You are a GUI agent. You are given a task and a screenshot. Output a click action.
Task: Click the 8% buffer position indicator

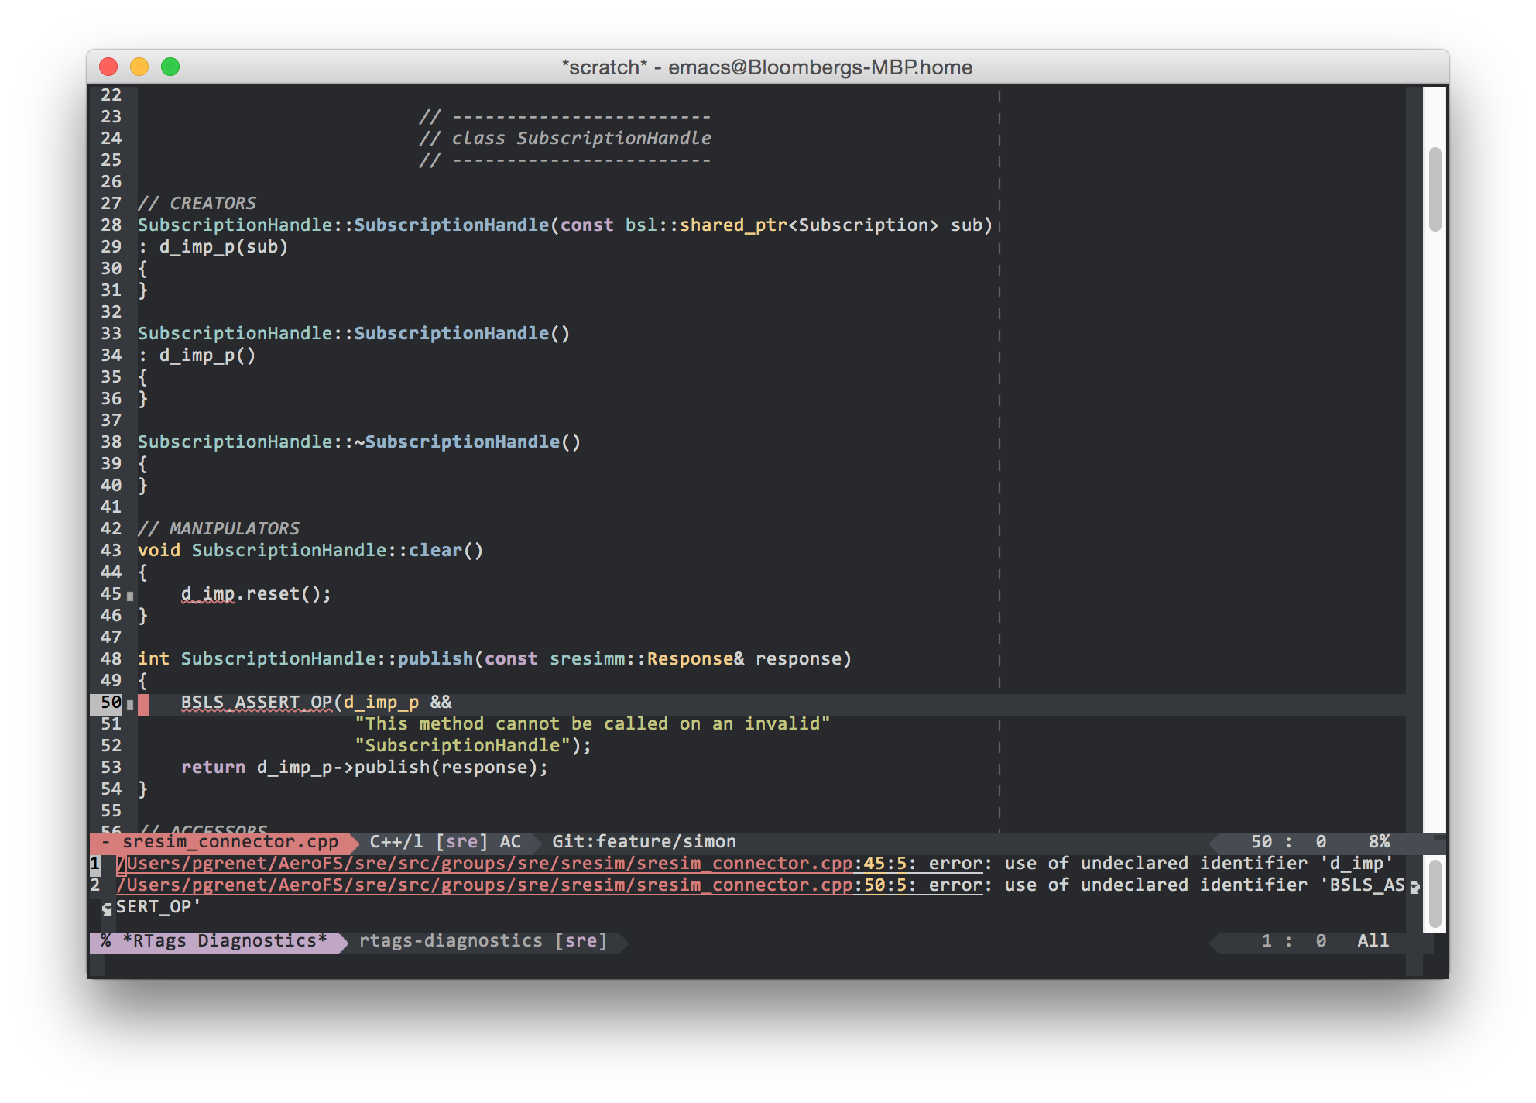[1379, 841]
